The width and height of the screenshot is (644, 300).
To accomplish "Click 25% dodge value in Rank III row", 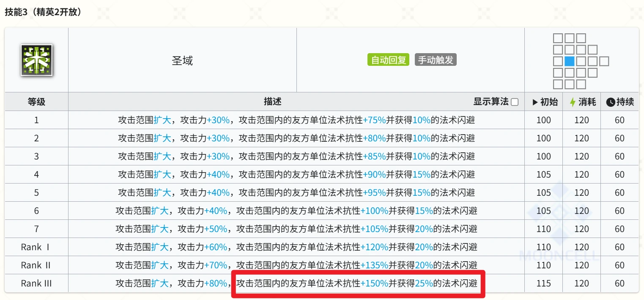I will click(x=424, y=284).
